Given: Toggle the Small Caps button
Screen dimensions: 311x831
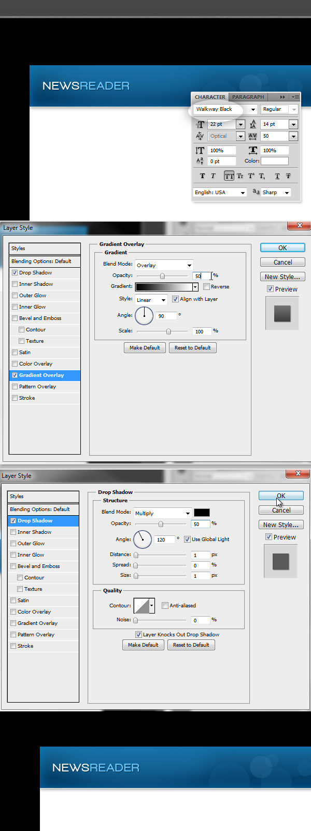Looking at the screenshot, I should point(240,176).
